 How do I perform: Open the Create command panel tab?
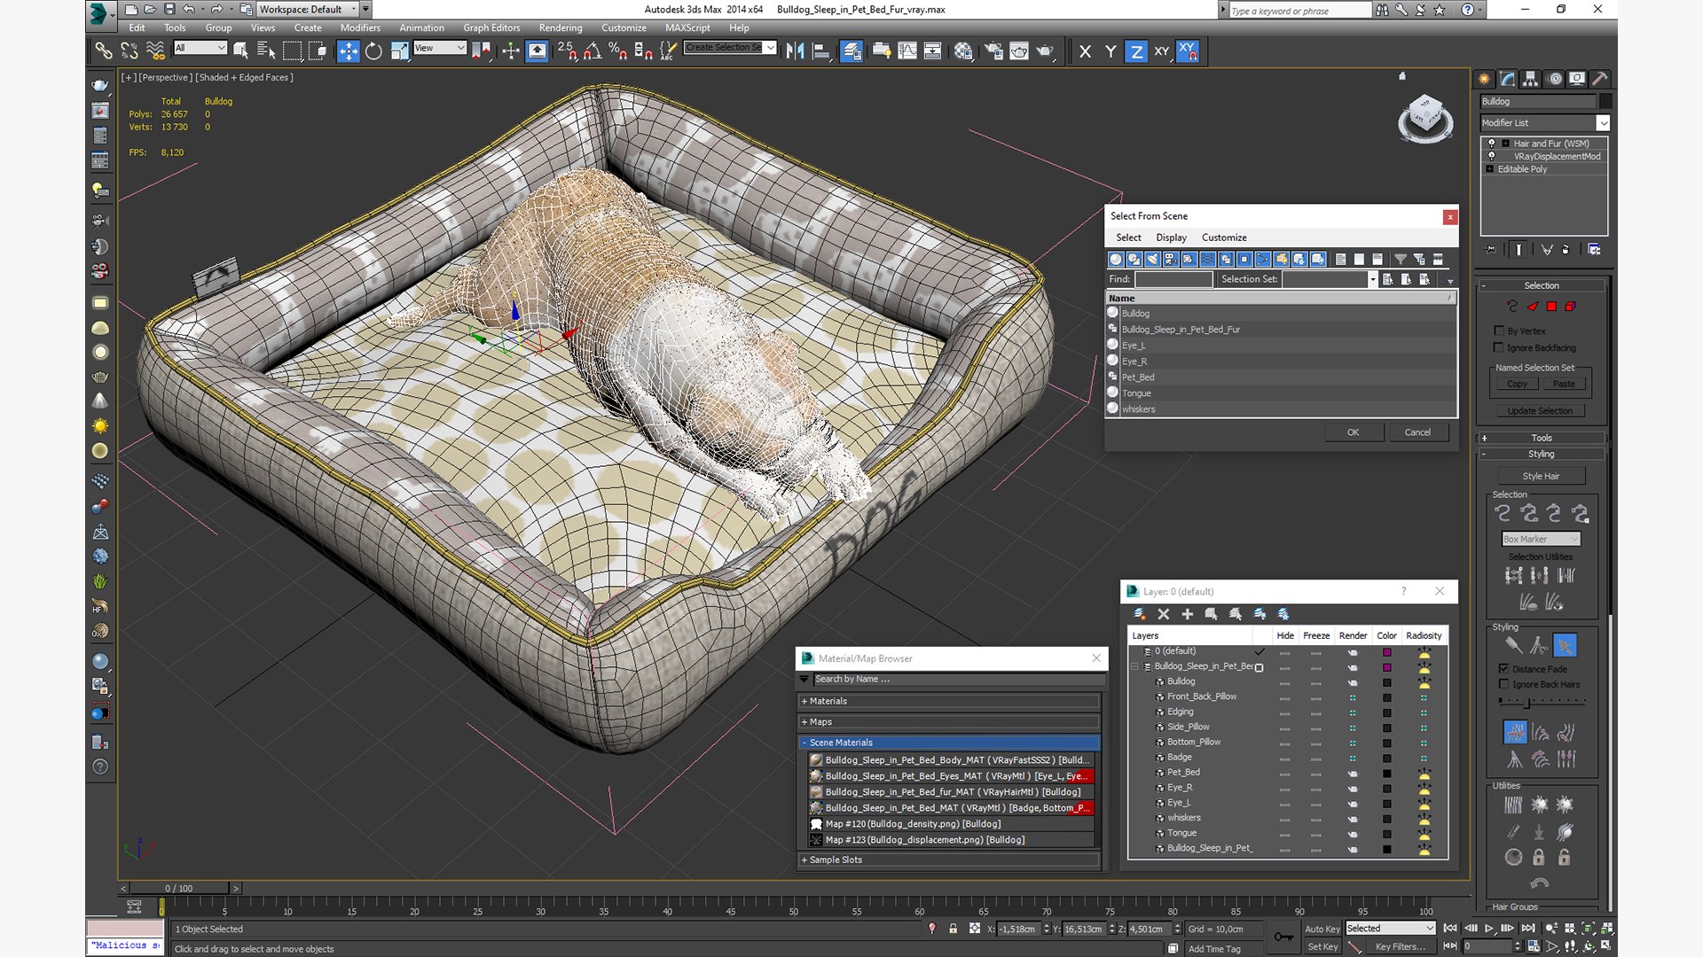tap(1485, 79)
